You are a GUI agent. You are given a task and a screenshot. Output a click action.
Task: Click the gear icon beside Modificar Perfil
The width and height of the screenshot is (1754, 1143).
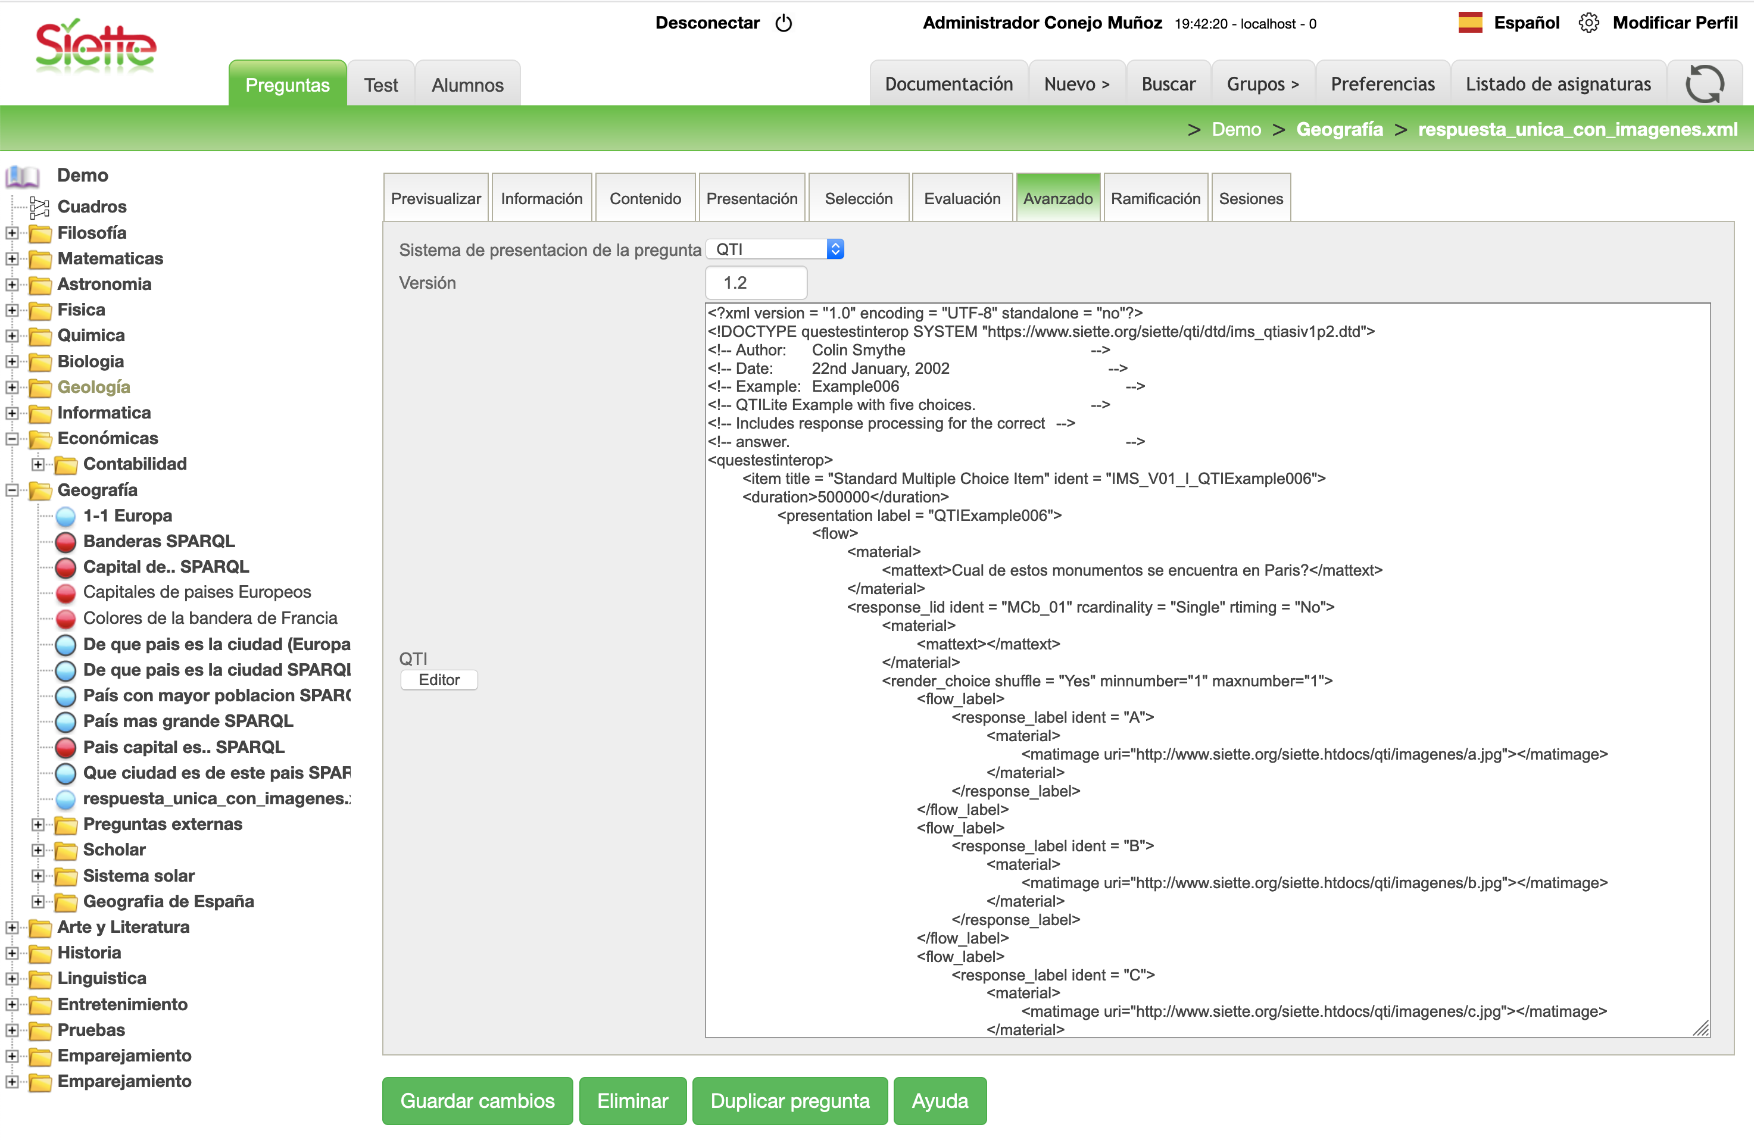(x=1588, y=23)
